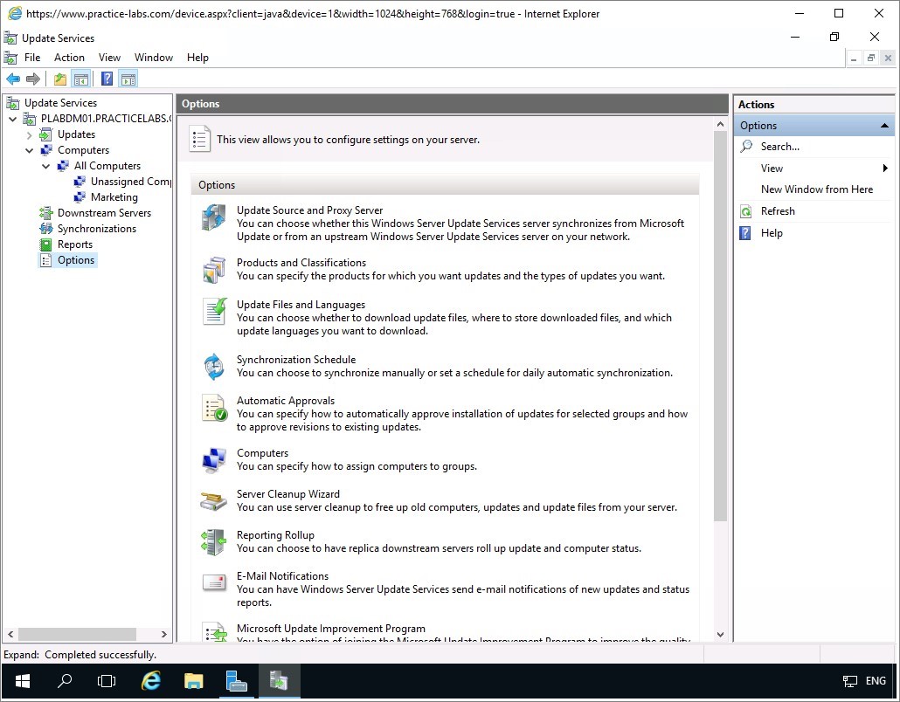This screenshot has width=900, height=702.
Task: Open the Window menu
Action: pos(154,58)
